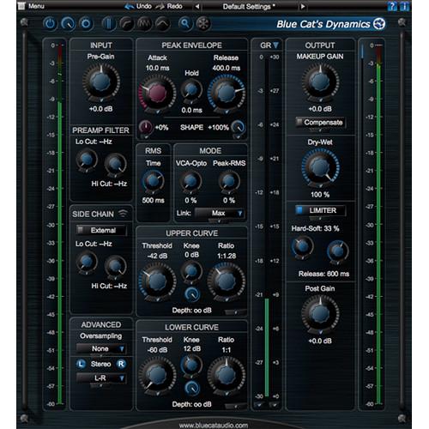Open the Oversampling None dropdown
Image resolution: width=429 pixels, height=429 pixels.
click(101, 348)
